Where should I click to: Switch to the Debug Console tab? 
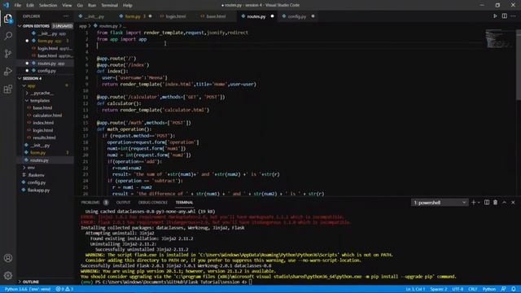click(x=153, y=203)
